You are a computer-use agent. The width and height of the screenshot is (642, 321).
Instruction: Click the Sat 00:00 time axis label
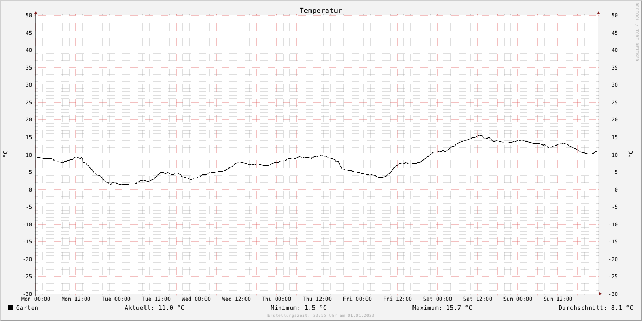(x=438, y=299)
